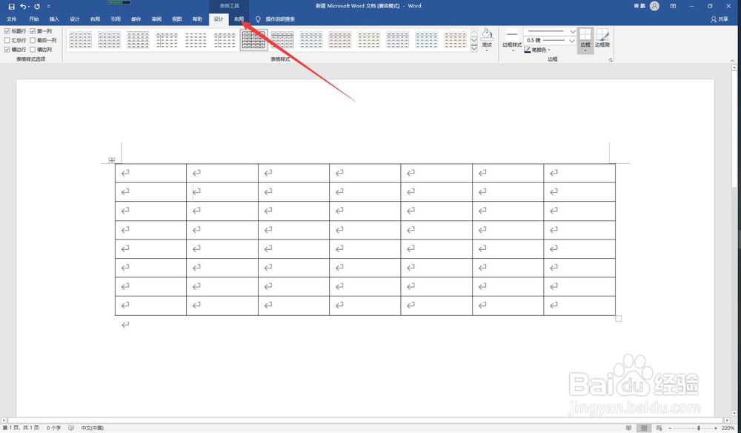Click the 操作说明搜索 (Tell me) search box
Viewport: 741px width, 433px height.
click(280, 19)
